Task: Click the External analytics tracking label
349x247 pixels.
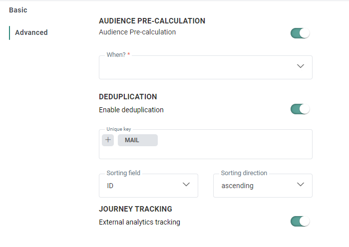Action: tap(139, 222)
